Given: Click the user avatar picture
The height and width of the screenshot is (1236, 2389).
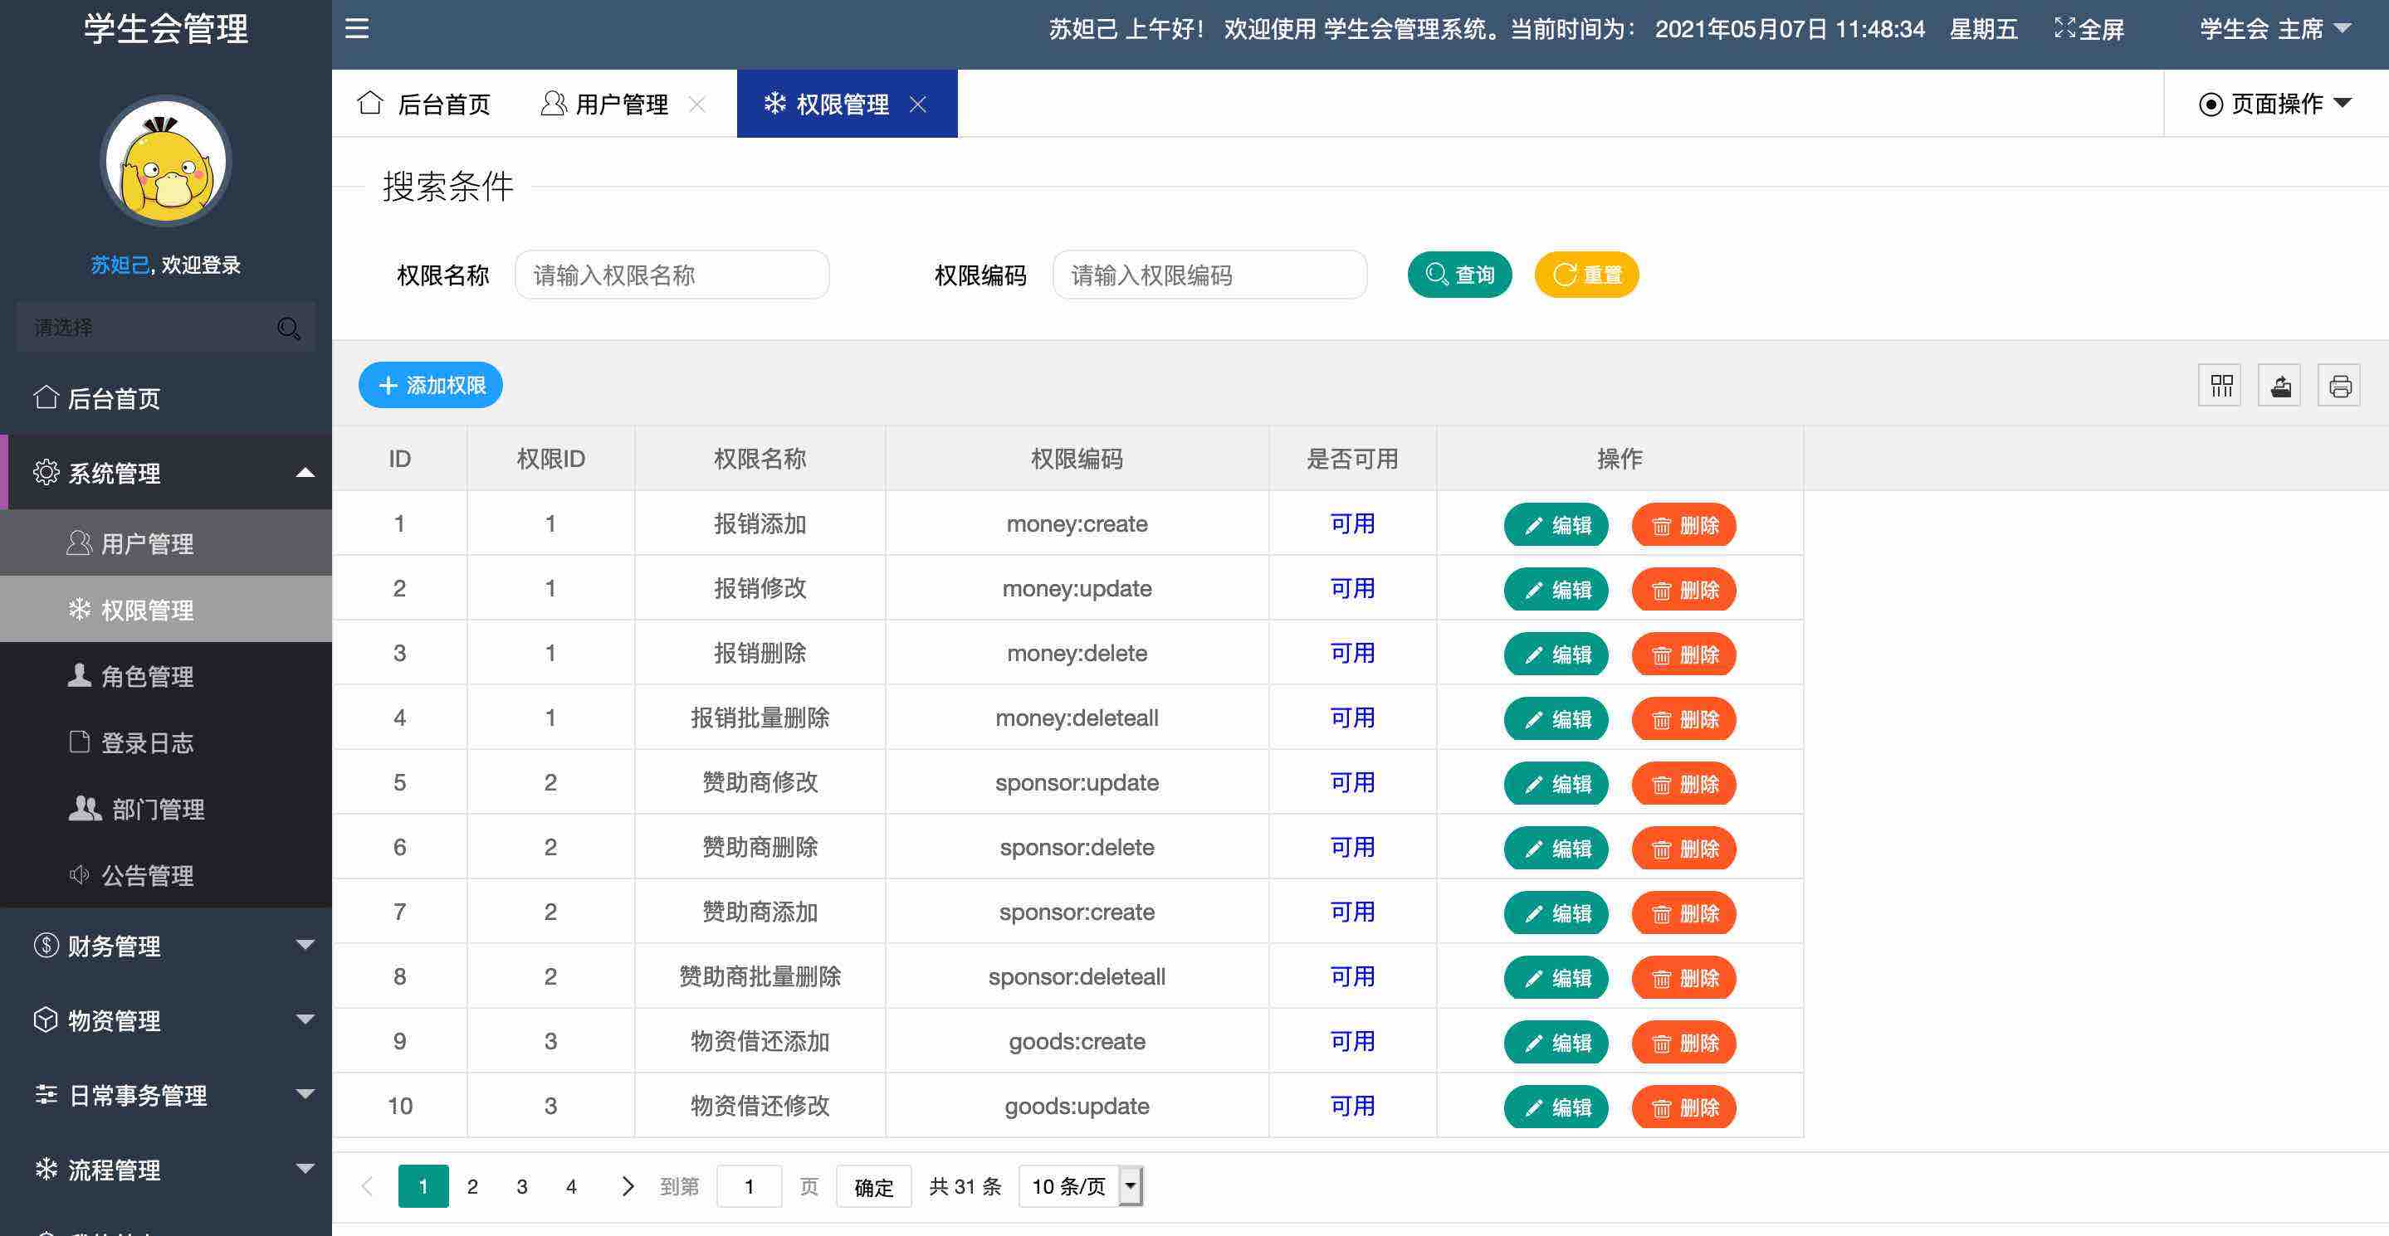Looking at the screenshot, I should (166, 162).
